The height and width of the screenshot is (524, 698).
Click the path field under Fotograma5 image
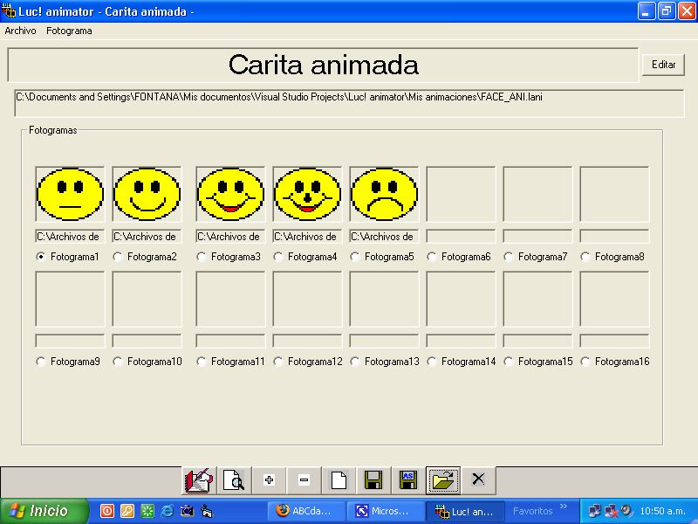pyautogui.click(x=384, y=236)
